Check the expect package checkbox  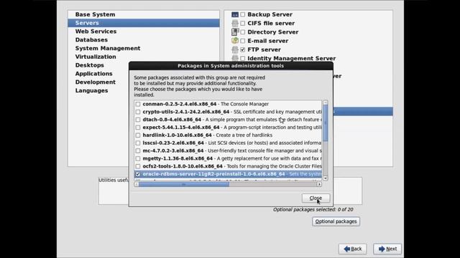138,128
